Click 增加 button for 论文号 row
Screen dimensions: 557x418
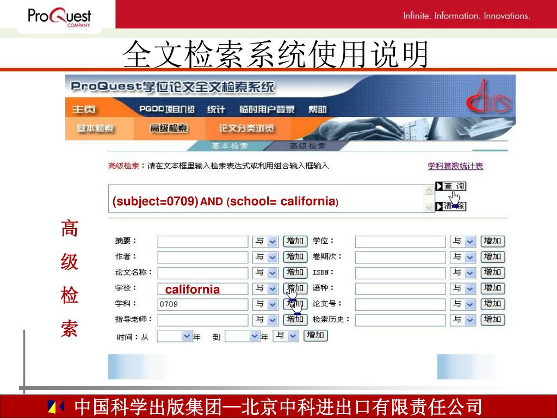point(493,304)
